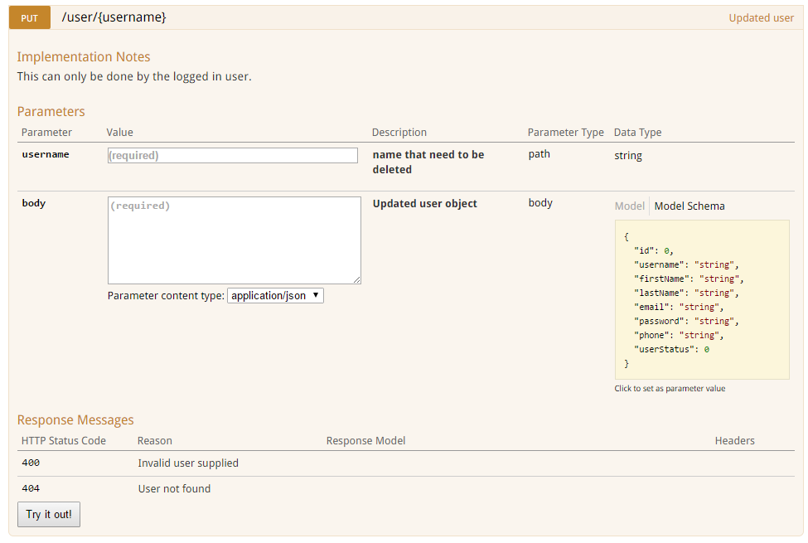The width and height of the screenshot is (808, 543).
Task: Open the Parameter content type dropdown
Action: [x=275, y=295]
